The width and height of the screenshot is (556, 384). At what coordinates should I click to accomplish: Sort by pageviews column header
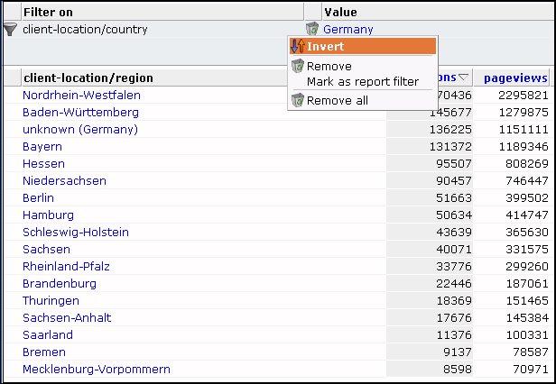tap(515, 78)
